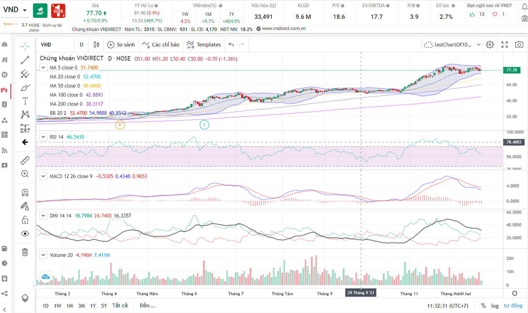
Task: Open time axis settings gear
Action: (x=515, y=293)
